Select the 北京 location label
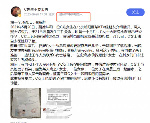 51,14
